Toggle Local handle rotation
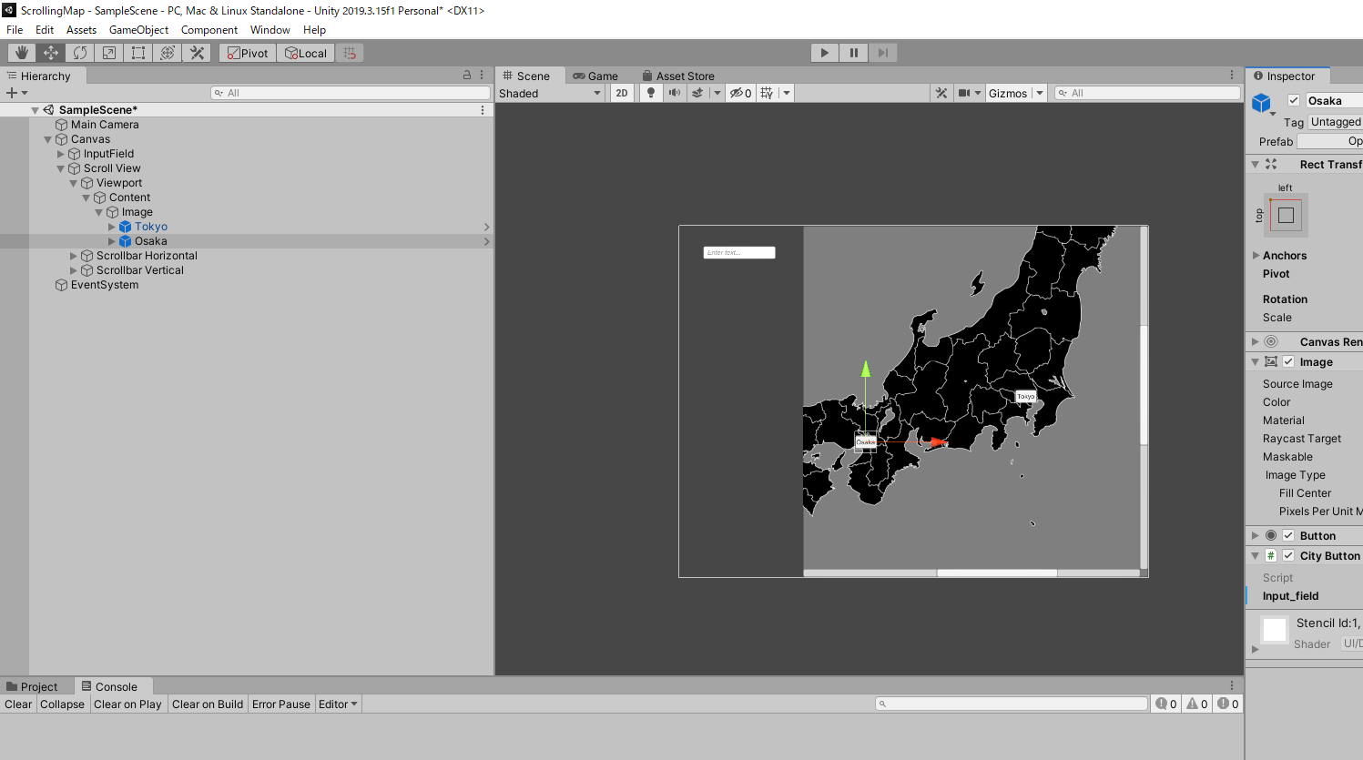The width and height of the screenshot is (1363, 760). pos(306,53)
